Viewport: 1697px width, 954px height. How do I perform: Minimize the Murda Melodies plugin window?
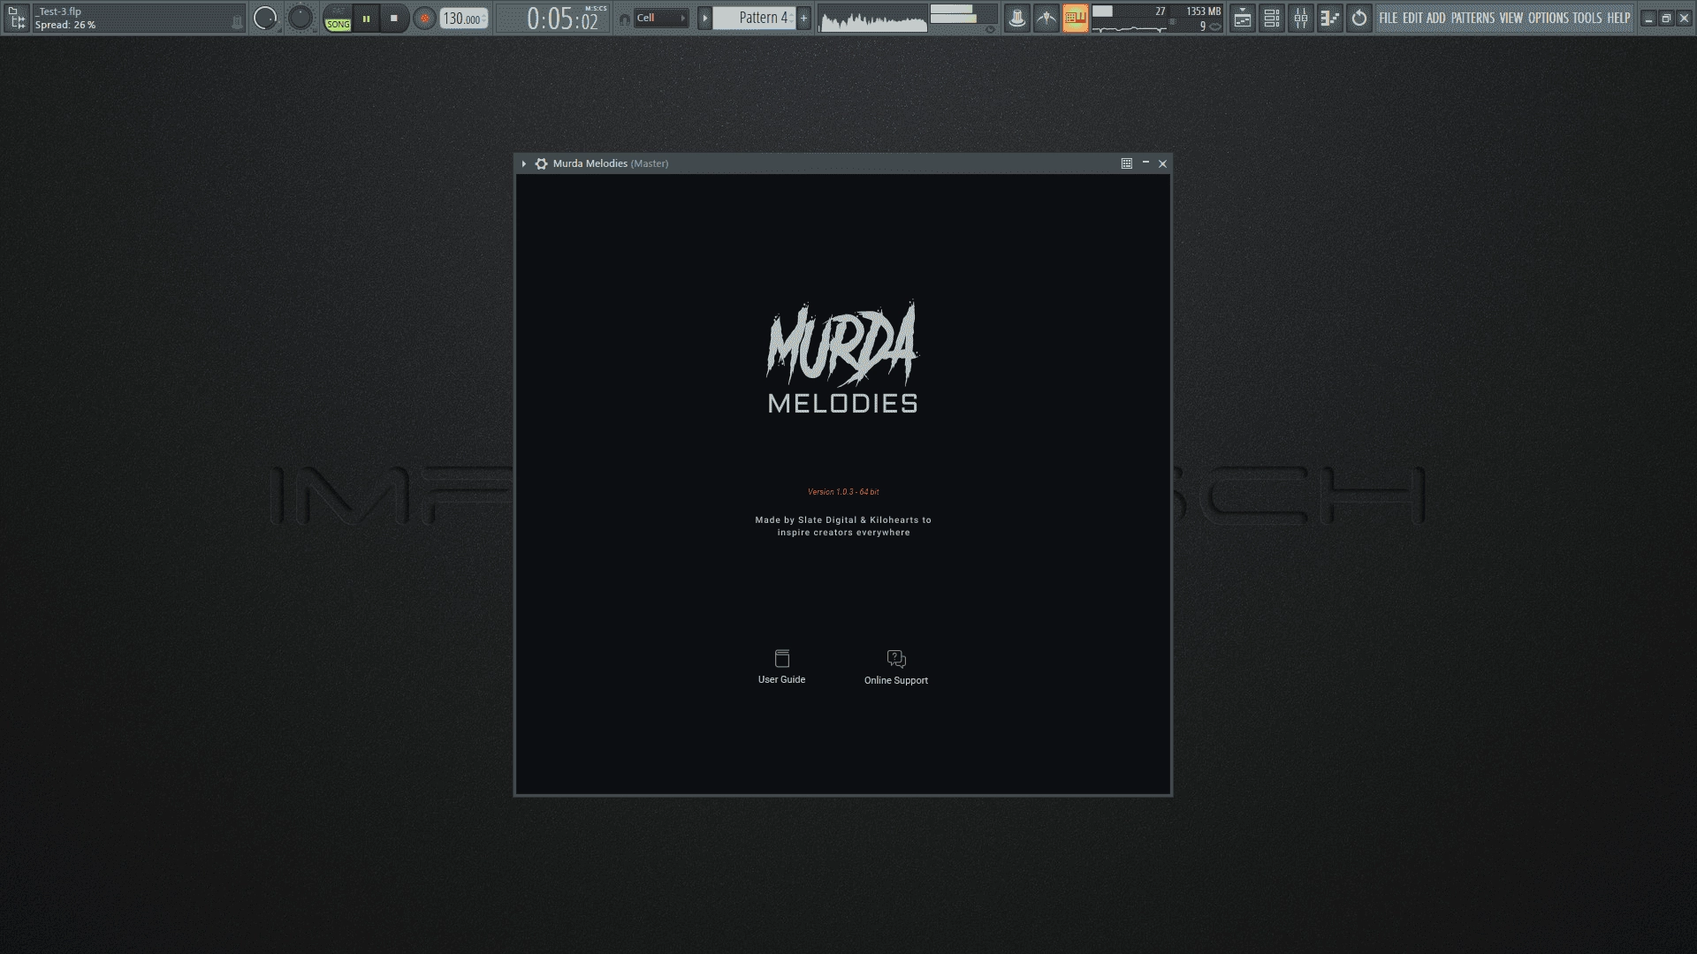coord(1145,163)
